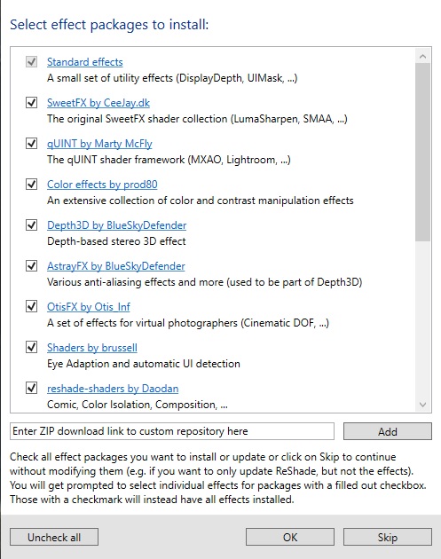Click the scrollbar up arrow
The width and height of the screenshot is (441, 559).
[x=423, y=56]
